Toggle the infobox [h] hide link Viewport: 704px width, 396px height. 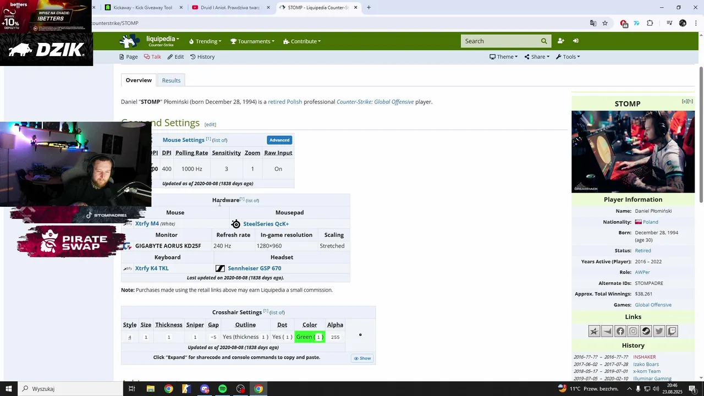(x=690, y=101)
